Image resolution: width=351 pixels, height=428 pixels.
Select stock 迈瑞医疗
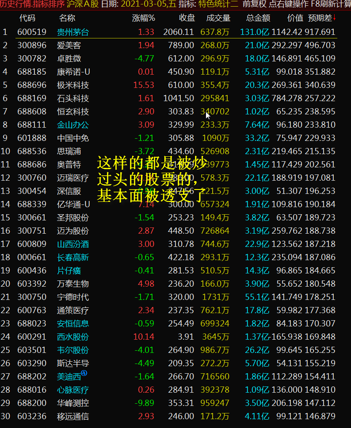[73, 178]
